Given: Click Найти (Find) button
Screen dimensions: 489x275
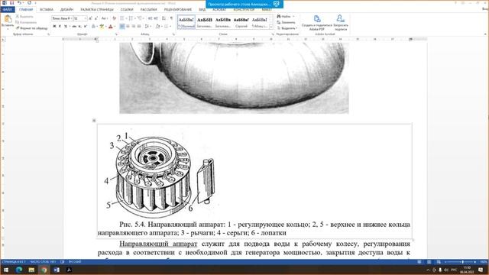Looking at the screenshot, I should (284, 17).
